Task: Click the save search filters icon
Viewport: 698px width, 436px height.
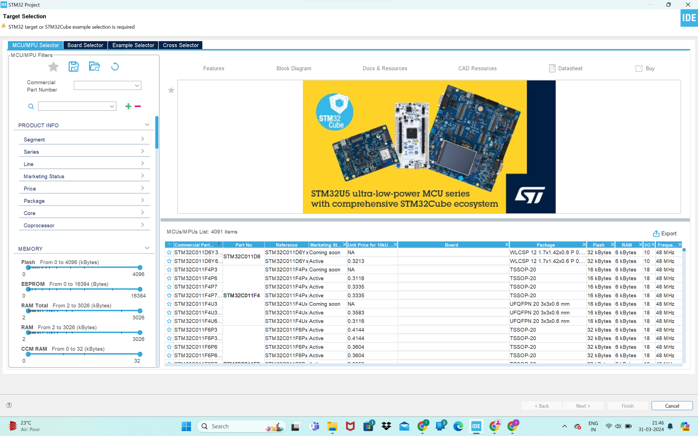Action: (74, 67)
